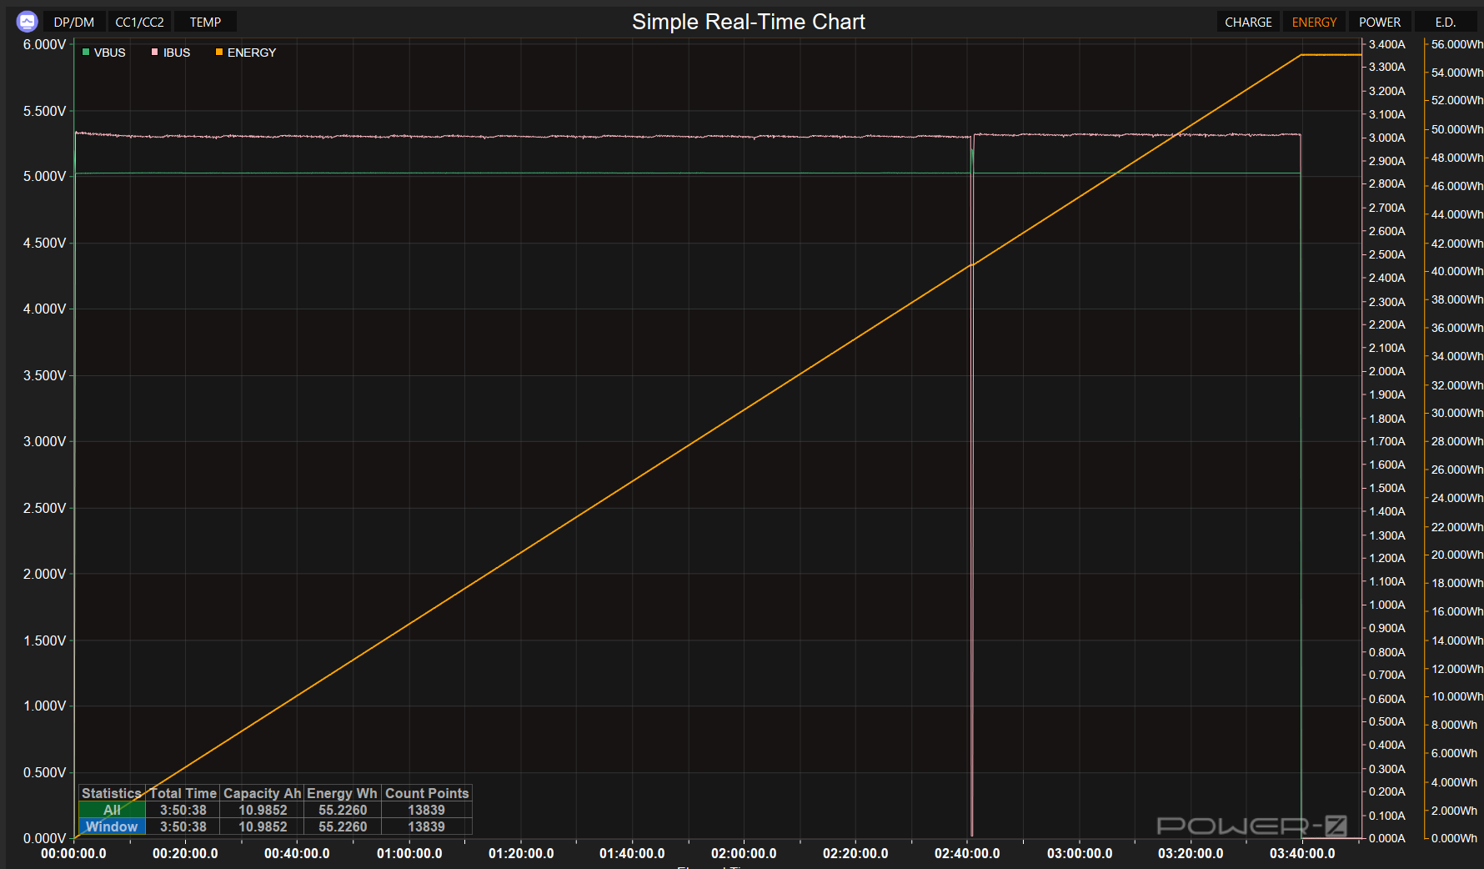This screenshot has width=1484, height=869.
Task: Click the pink IBUS legend swatch
Action: (x=155, y=53)
